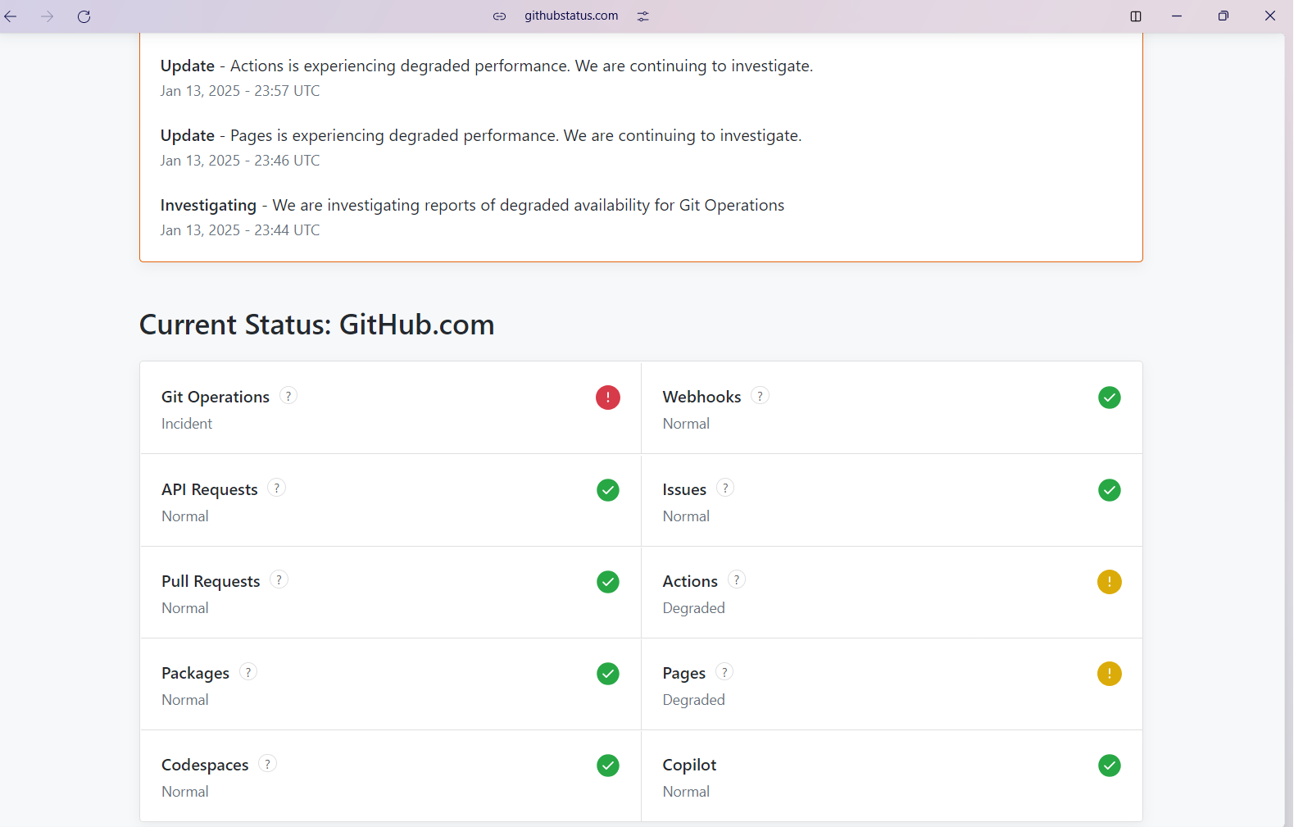Open the Codespaces help question mark
The image size is (1294, 827).
pyautogui.click(x=267, y=764)
